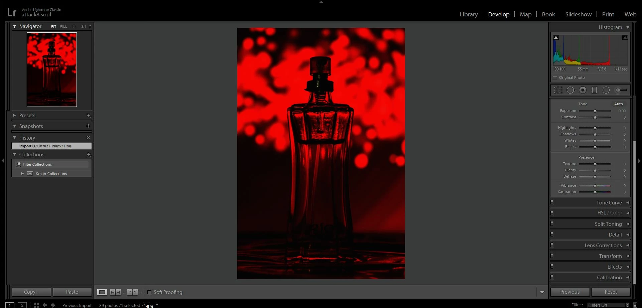Open toolbar content dropdown arrow

[x=542, y=292]
